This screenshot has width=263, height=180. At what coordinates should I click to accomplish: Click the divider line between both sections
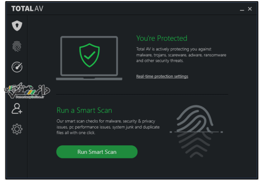point(142,95)
